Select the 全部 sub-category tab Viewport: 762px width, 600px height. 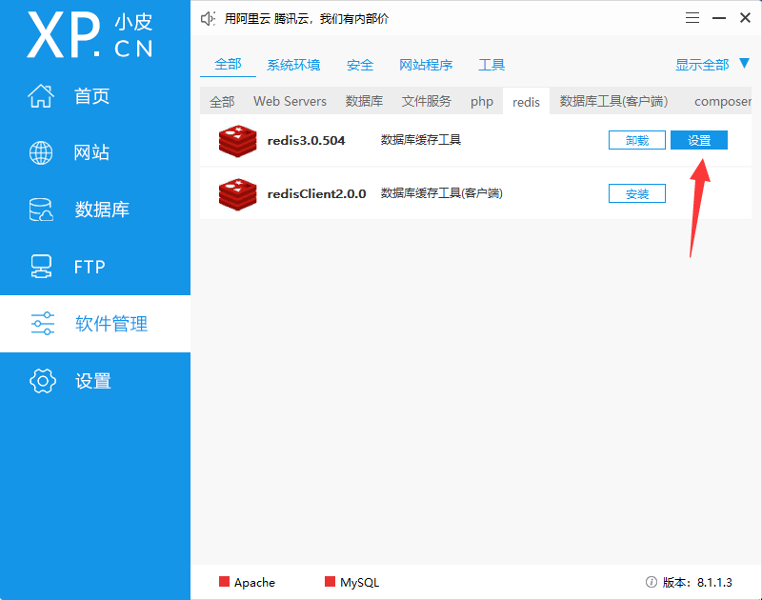[x=222, y=102]
